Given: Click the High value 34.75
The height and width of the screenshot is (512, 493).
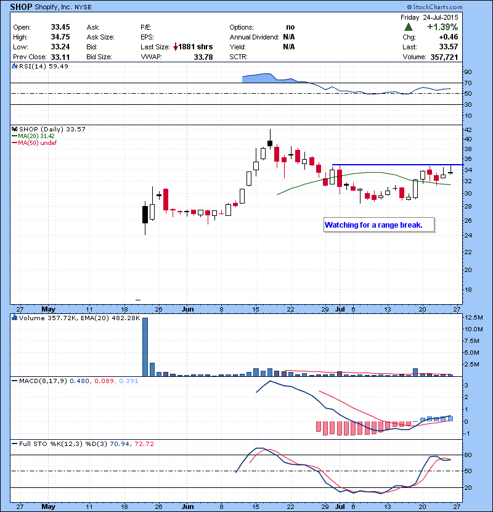Looking at the screenshot, I should click(x=60, y=37).
